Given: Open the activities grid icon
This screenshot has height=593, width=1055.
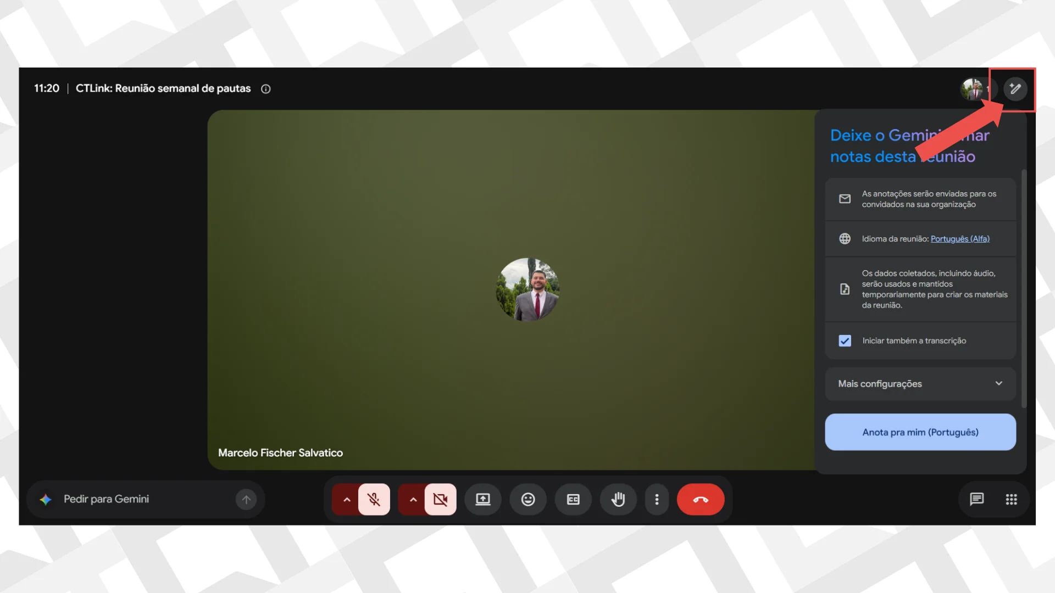Looking at the screenshot, I should click(x=1011, y=499).
